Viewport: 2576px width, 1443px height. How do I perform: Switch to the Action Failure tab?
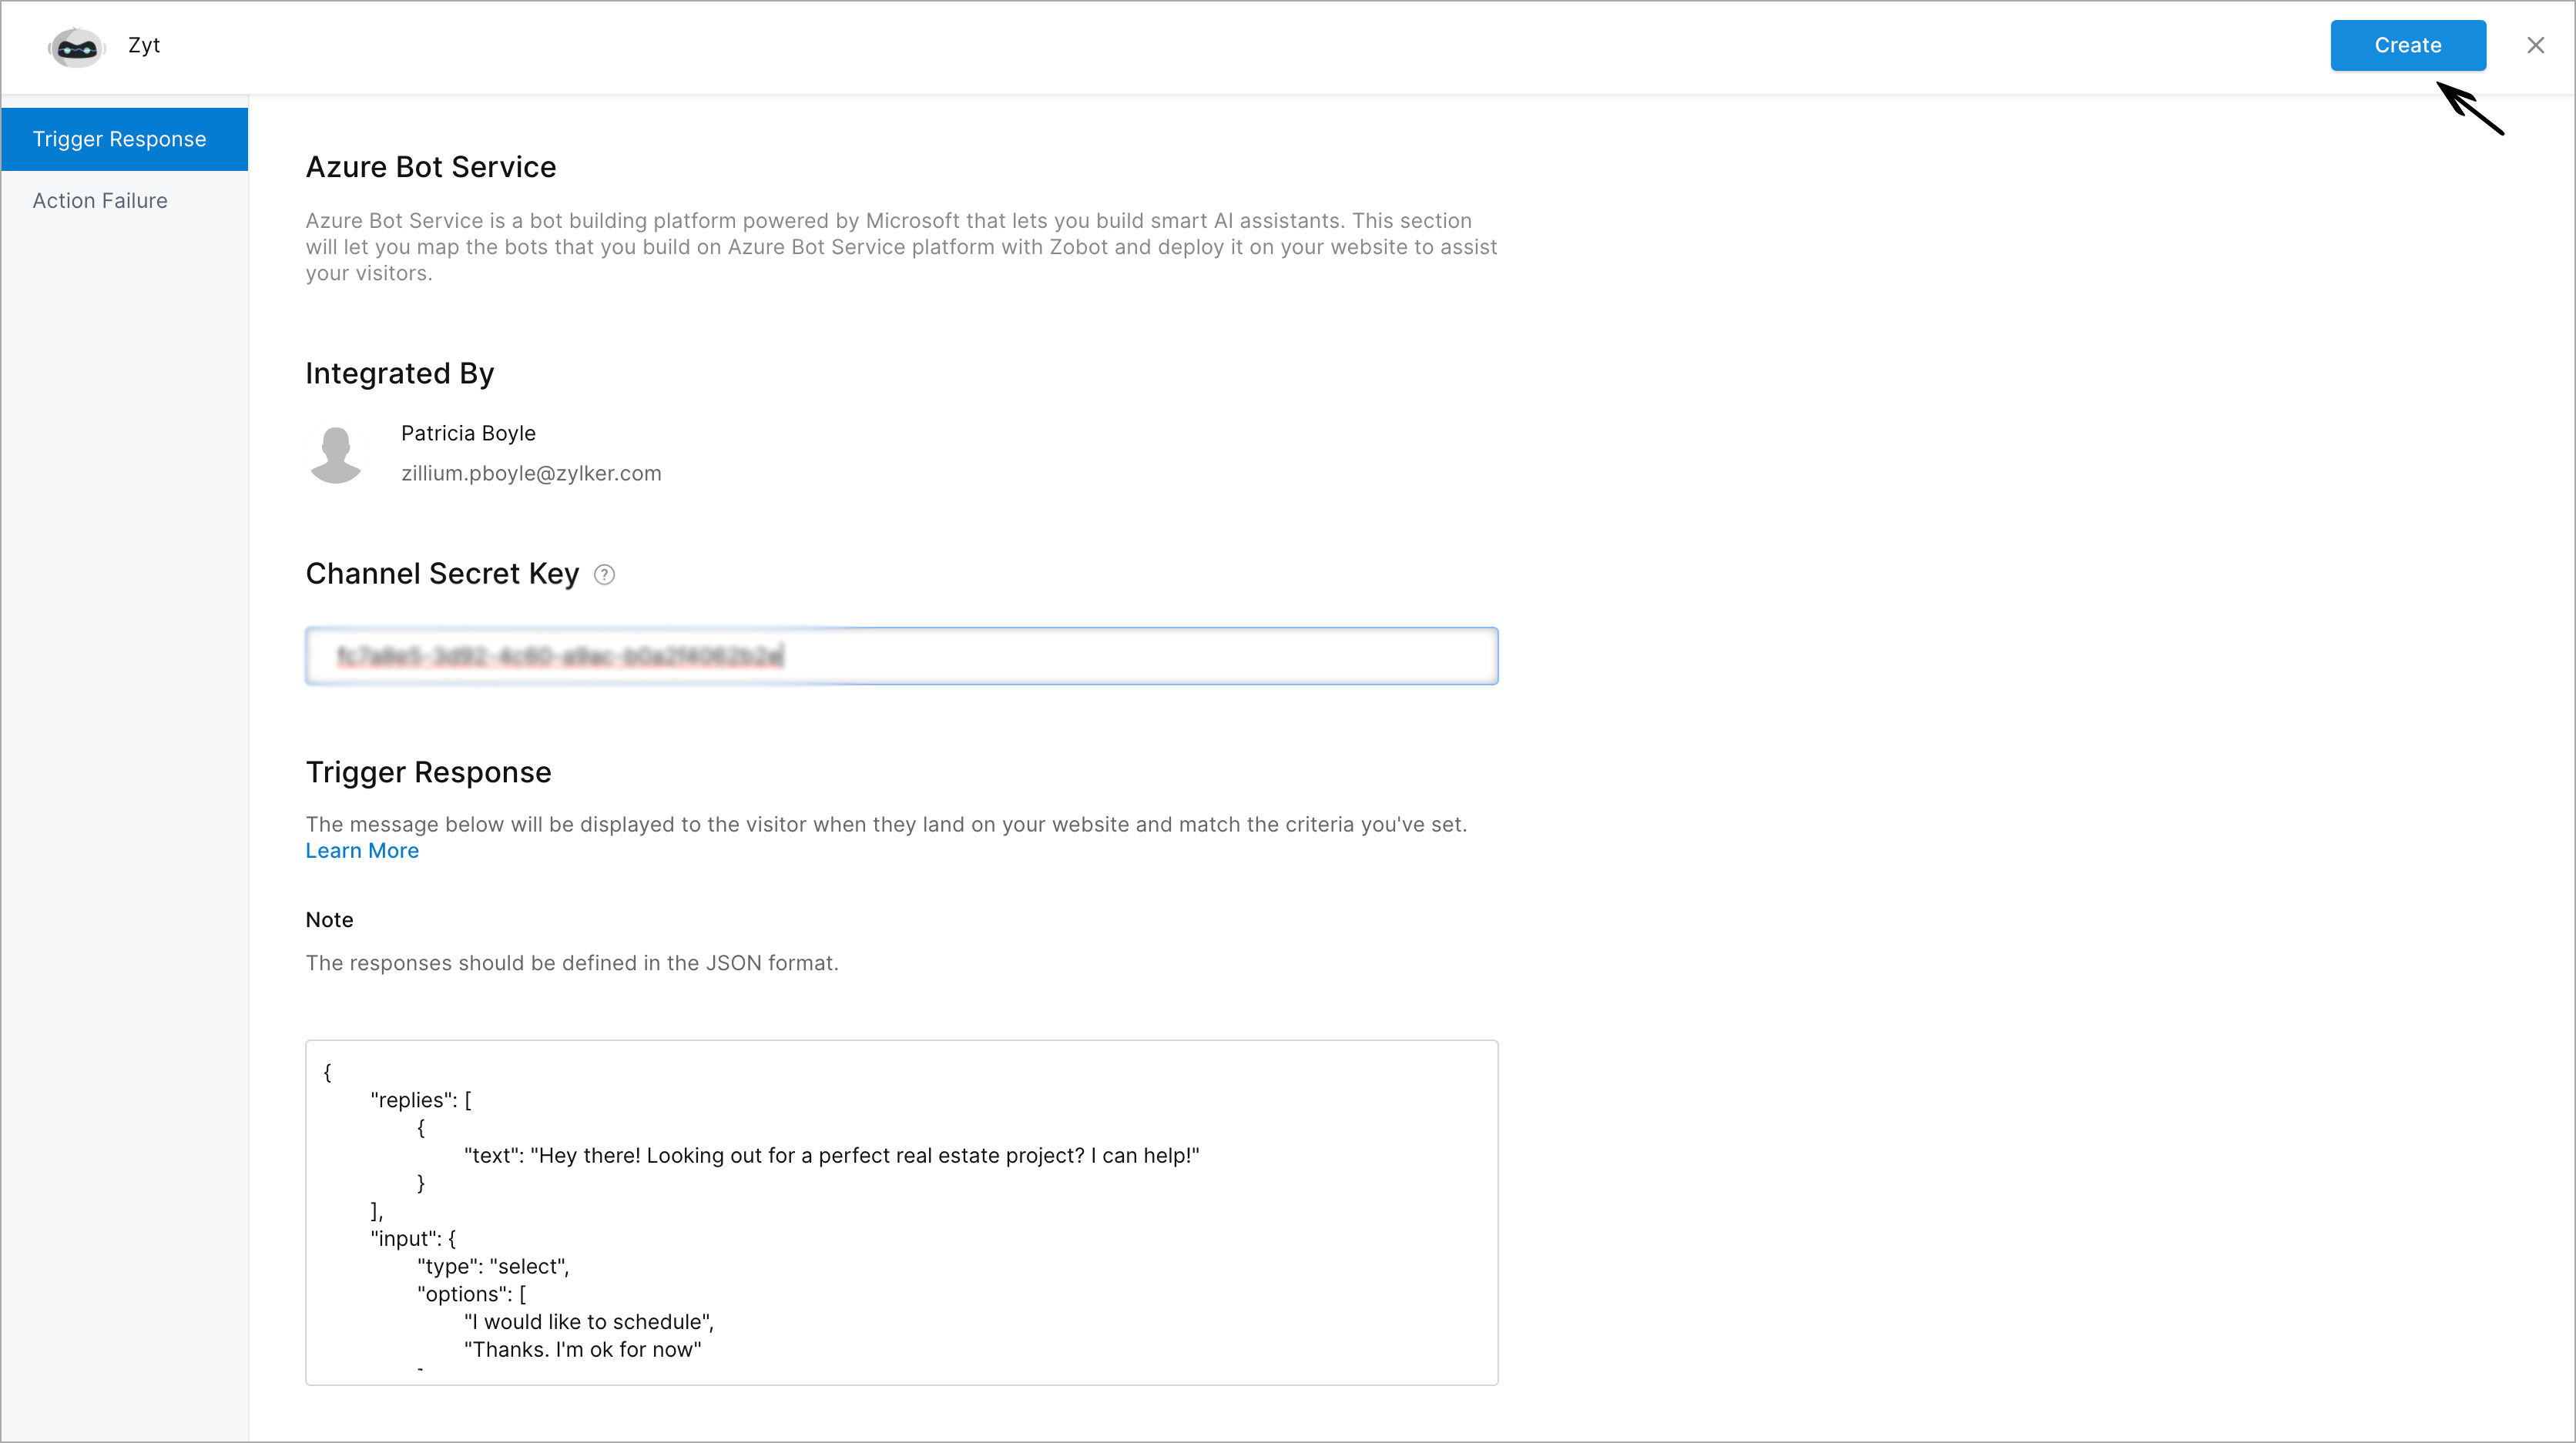100,201
